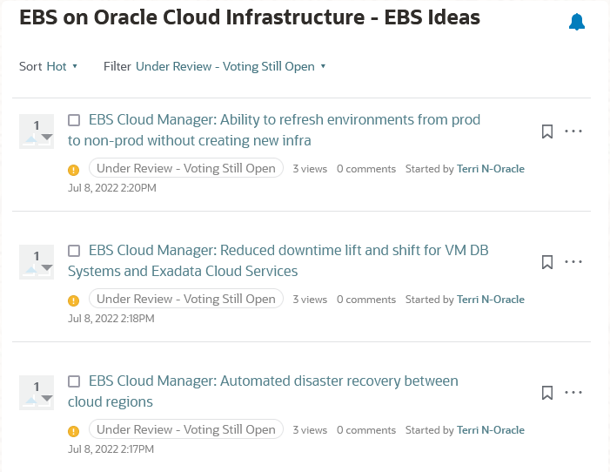Open the automated disaster recovery idea title
Image resolution: width=610 pixels, height=472 pixels.
point(273,381)
